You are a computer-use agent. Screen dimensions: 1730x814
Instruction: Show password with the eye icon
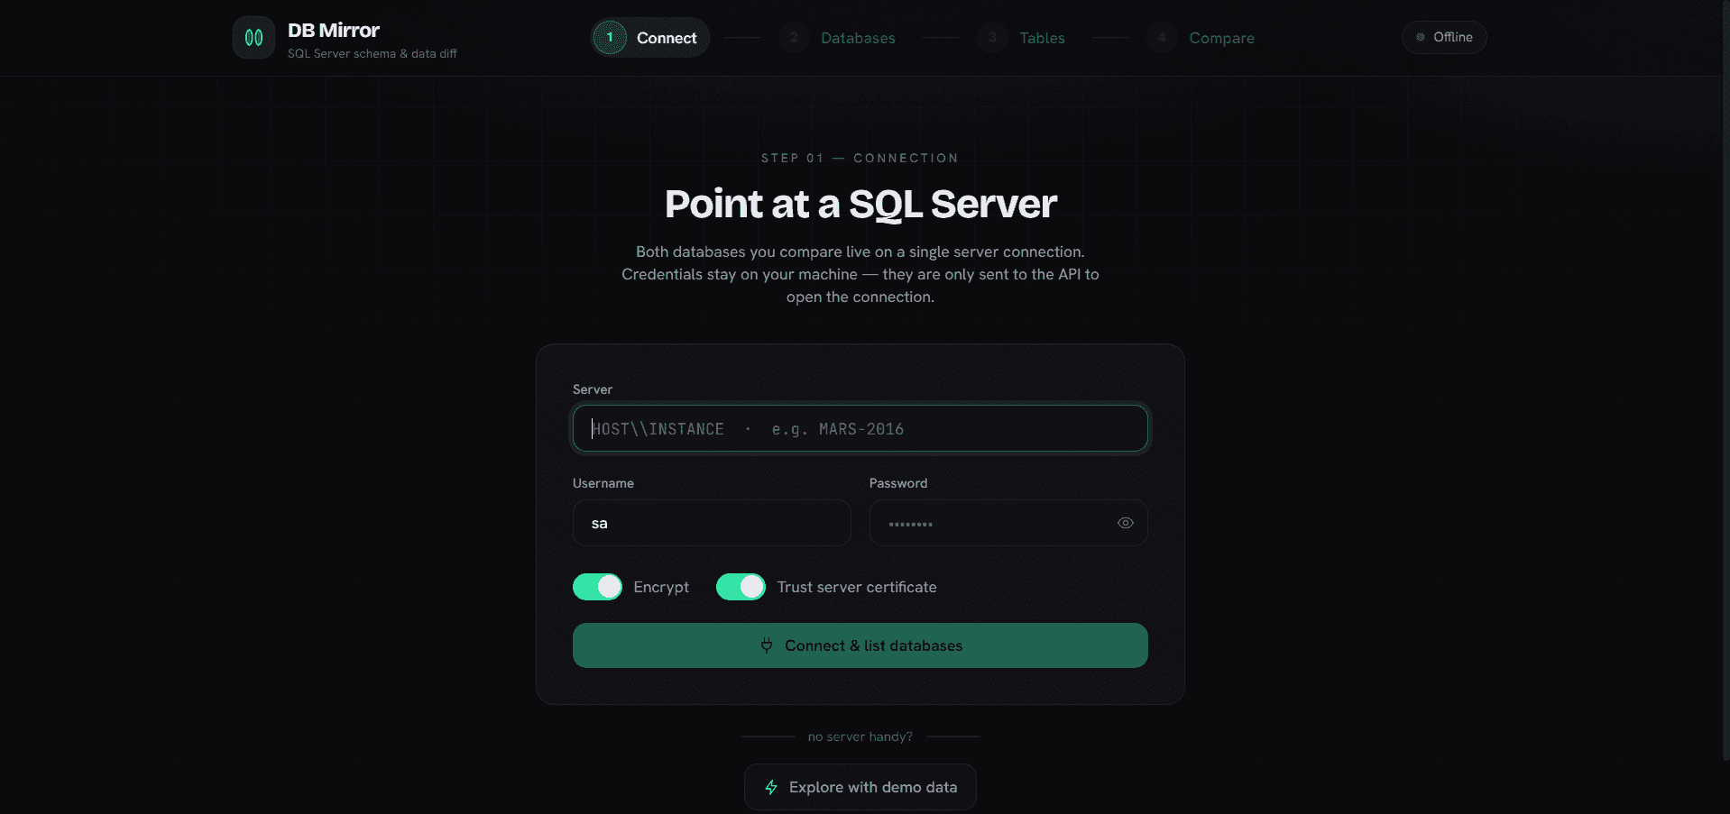click(x=1125, y=523)
